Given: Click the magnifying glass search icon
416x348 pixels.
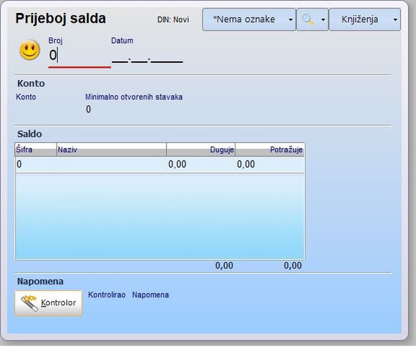Looking at the screenshot, I should [x=307, y=19].
